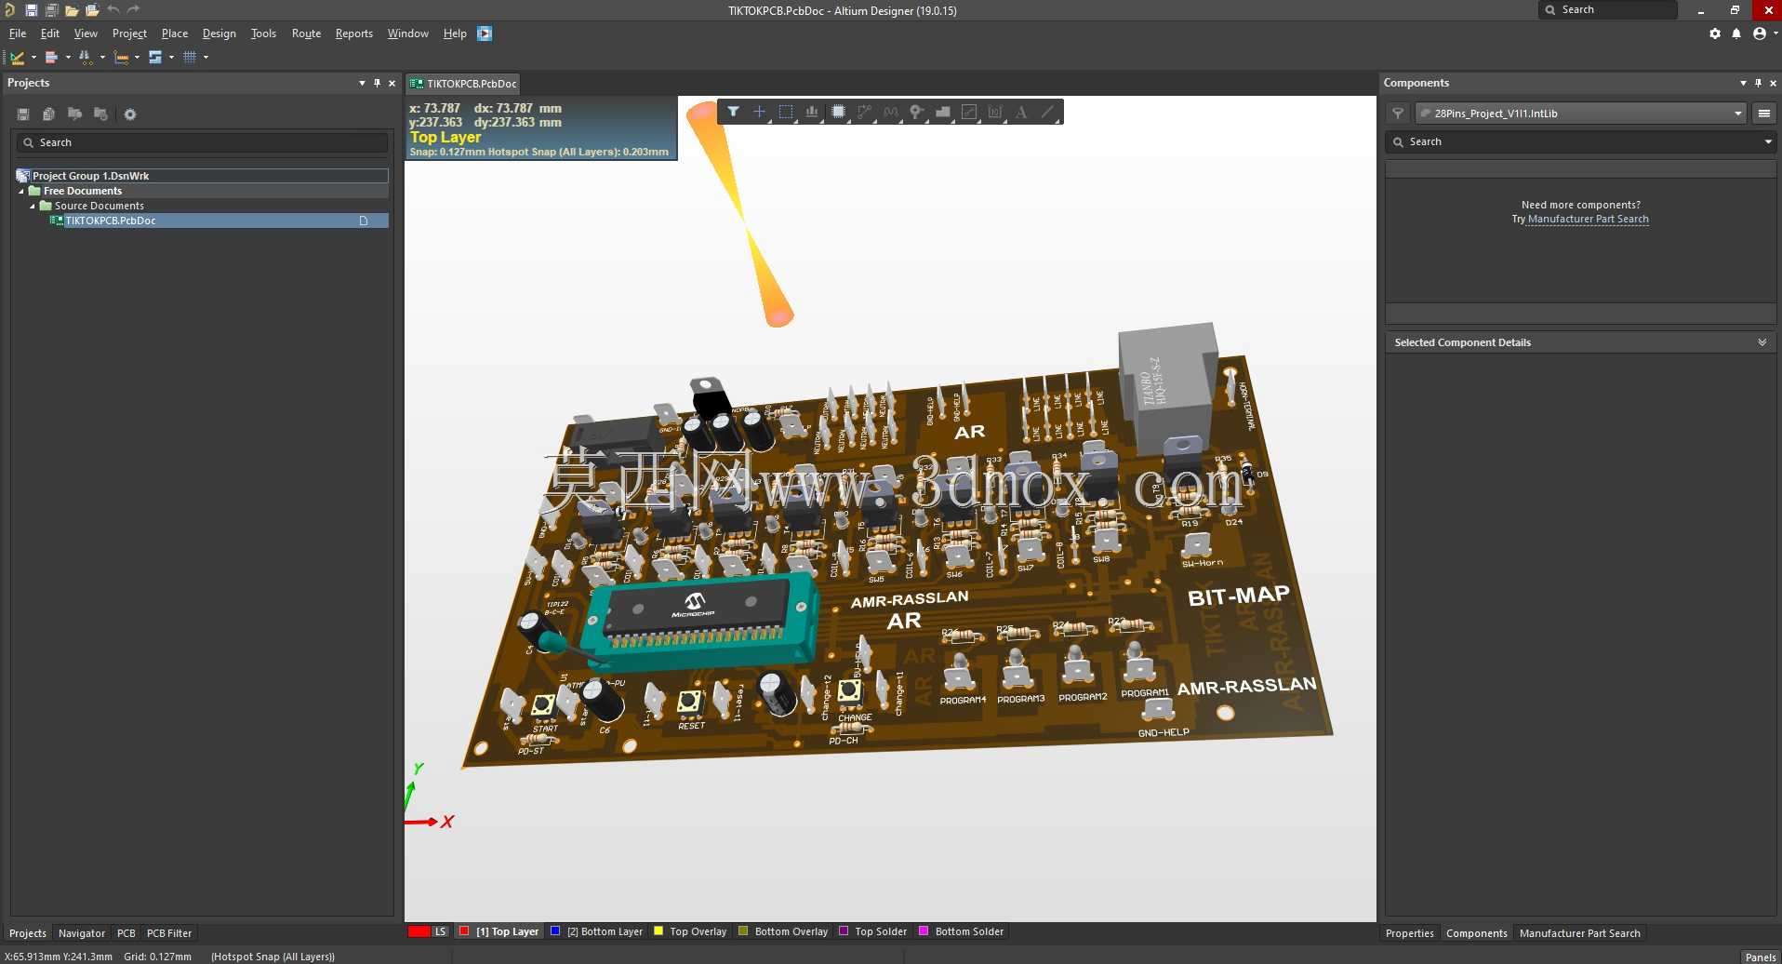The image size is (1782, 964).
Task: Click the Panels button in status bar
Action: coord(1761,957)
